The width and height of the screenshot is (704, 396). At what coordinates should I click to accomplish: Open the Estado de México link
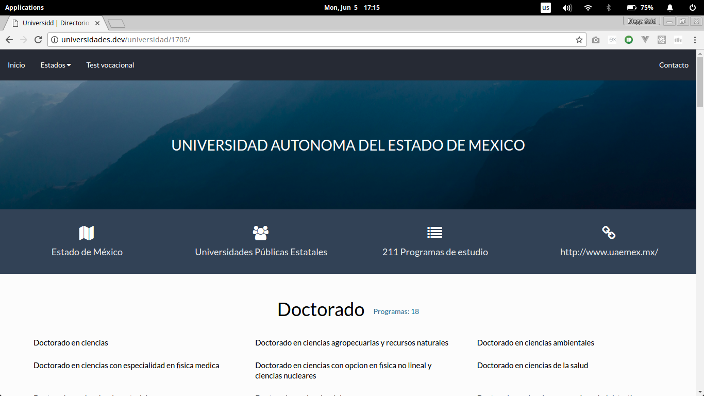(87, 252)
